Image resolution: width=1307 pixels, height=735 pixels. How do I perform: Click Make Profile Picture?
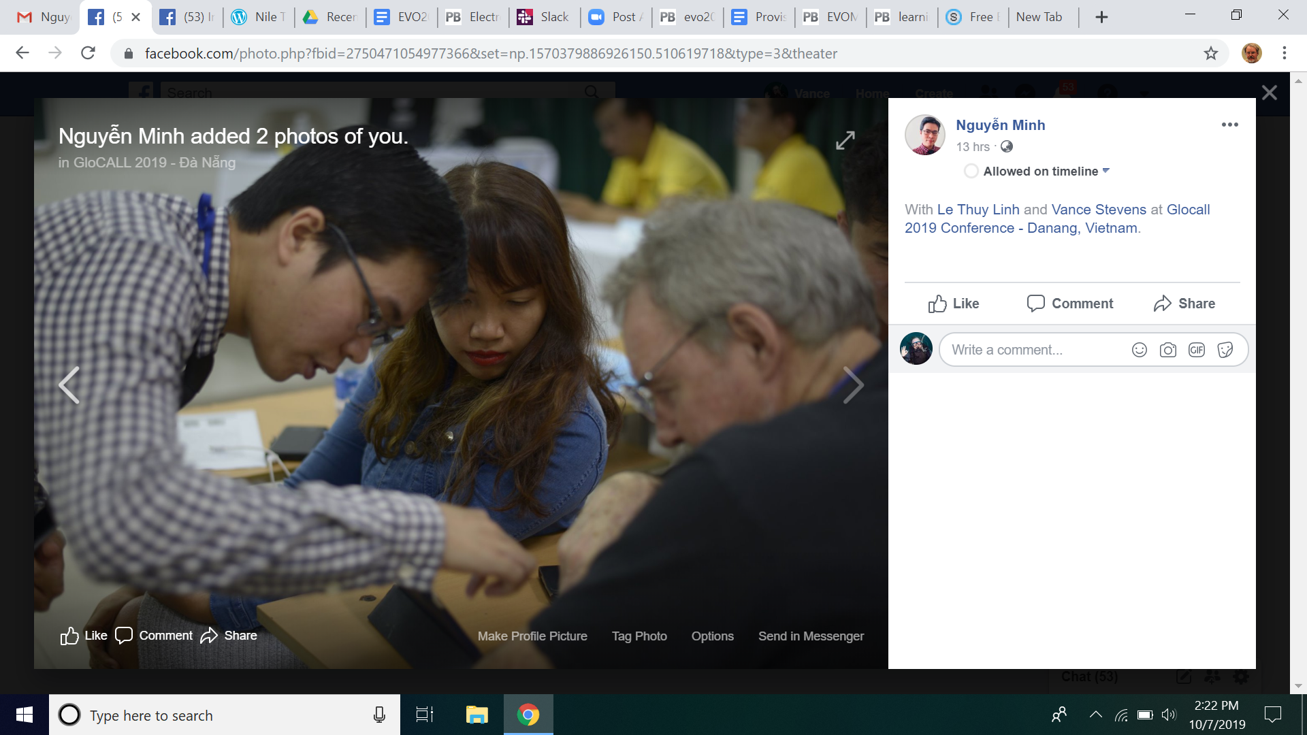coord(532,636)
